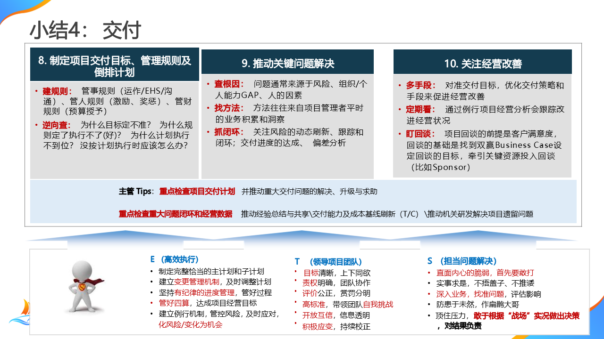Screen dimensions: 604x339
Task: Click bullet 目标清晰，上下同欲
Action: [x=336, y=273]
